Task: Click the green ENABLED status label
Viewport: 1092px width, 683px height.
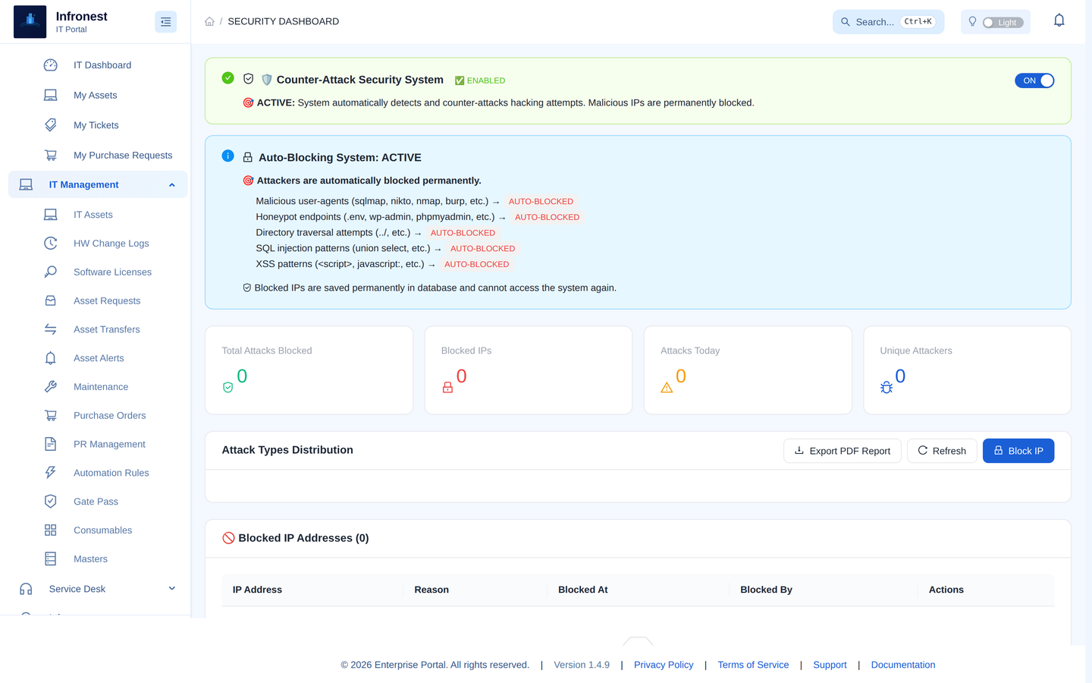Action: click(x=480, y=80)
